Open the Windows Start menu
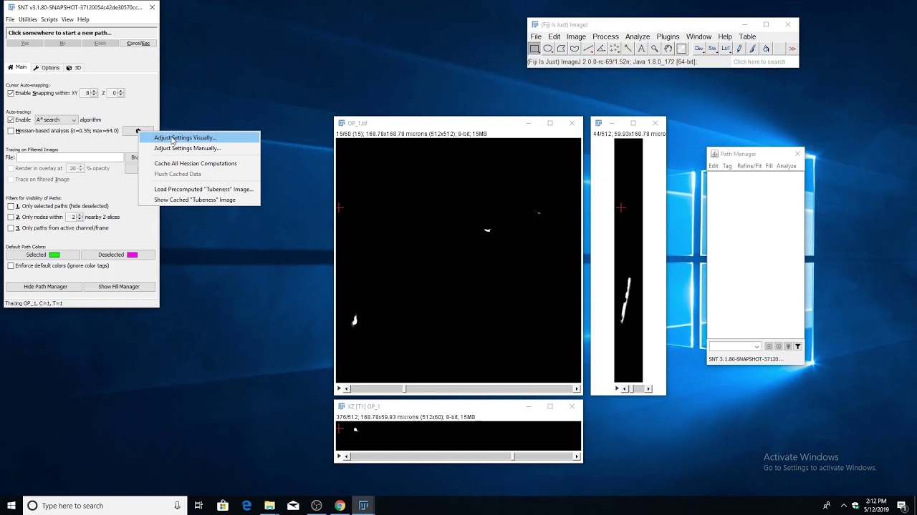This screenshot has height=515, width=917. point(11,506)
